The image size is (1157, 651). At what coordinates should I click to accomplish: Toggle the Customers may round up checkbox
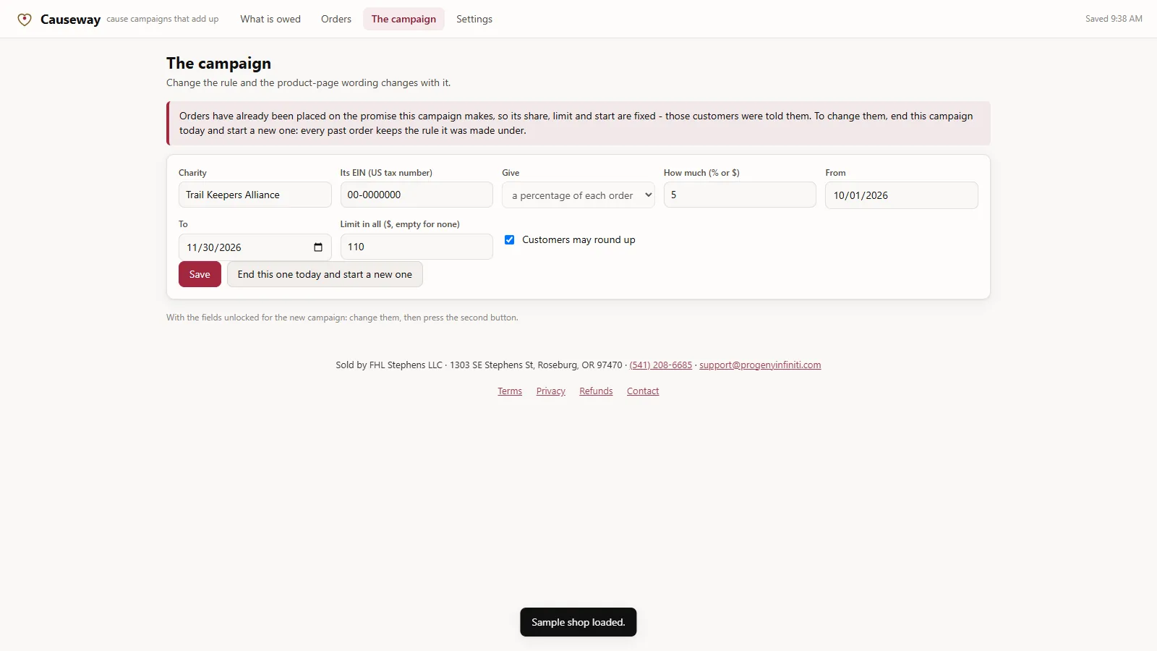click(510, 240)
